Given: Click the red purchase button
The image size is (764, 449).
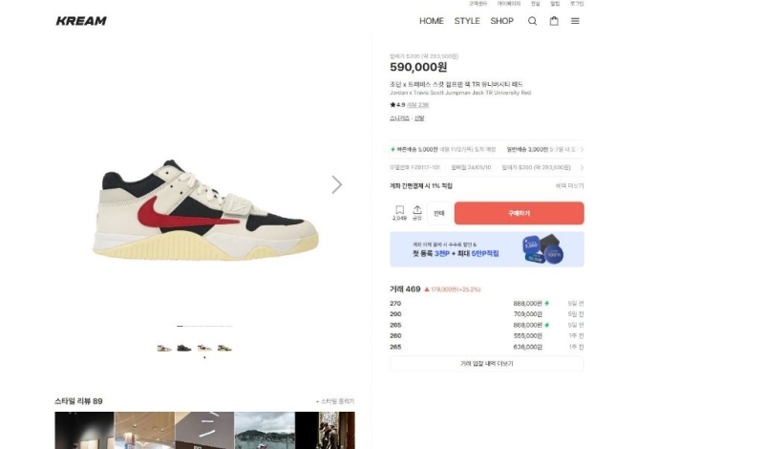Looking at the screenshot, I should tap(519, 213).
